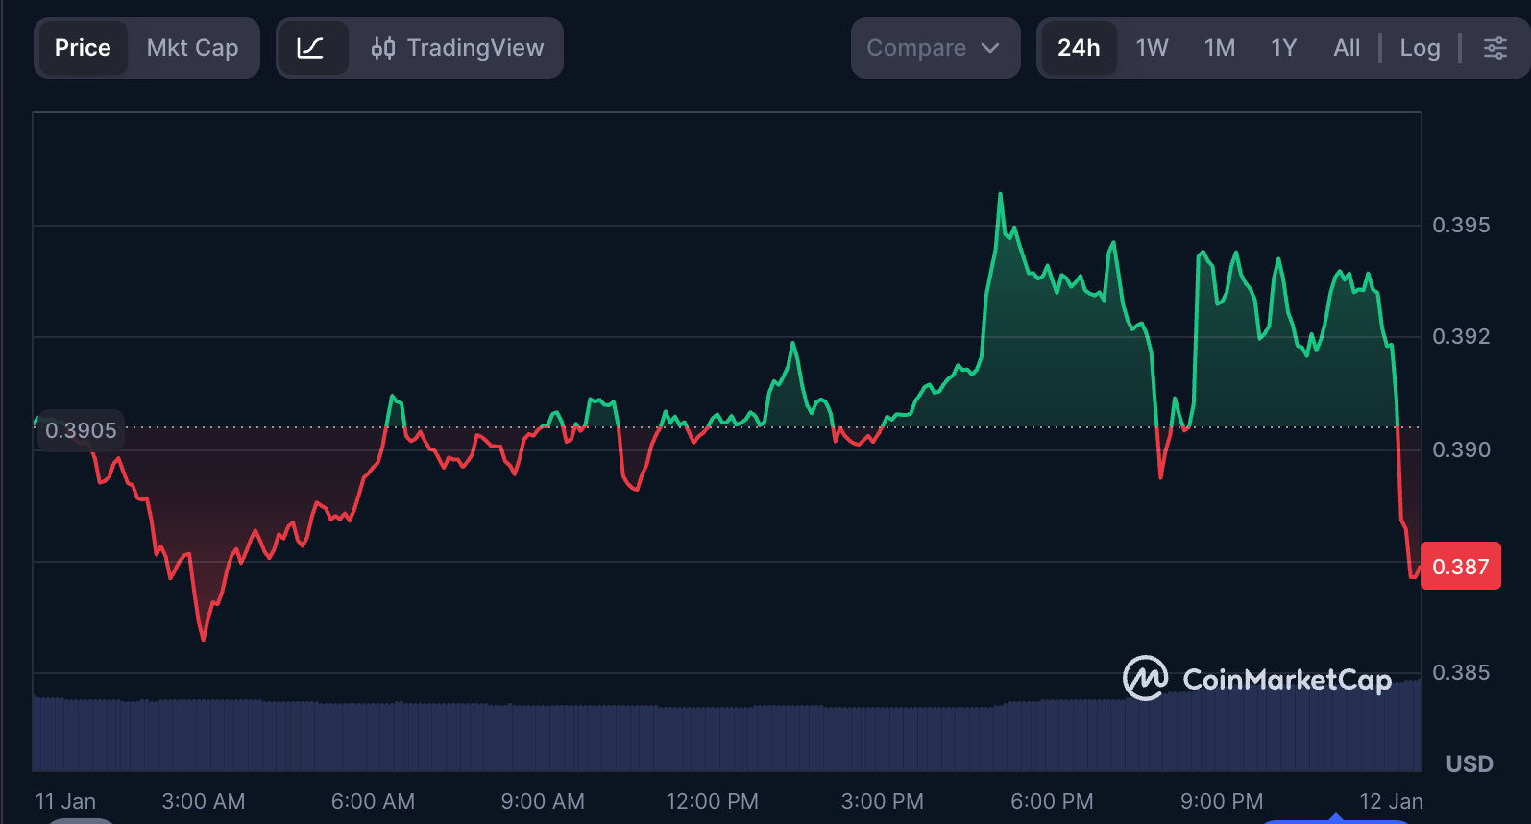Click the 11 Jan date label
This screenshot has width=1531, height=824.
click(65, 801)
